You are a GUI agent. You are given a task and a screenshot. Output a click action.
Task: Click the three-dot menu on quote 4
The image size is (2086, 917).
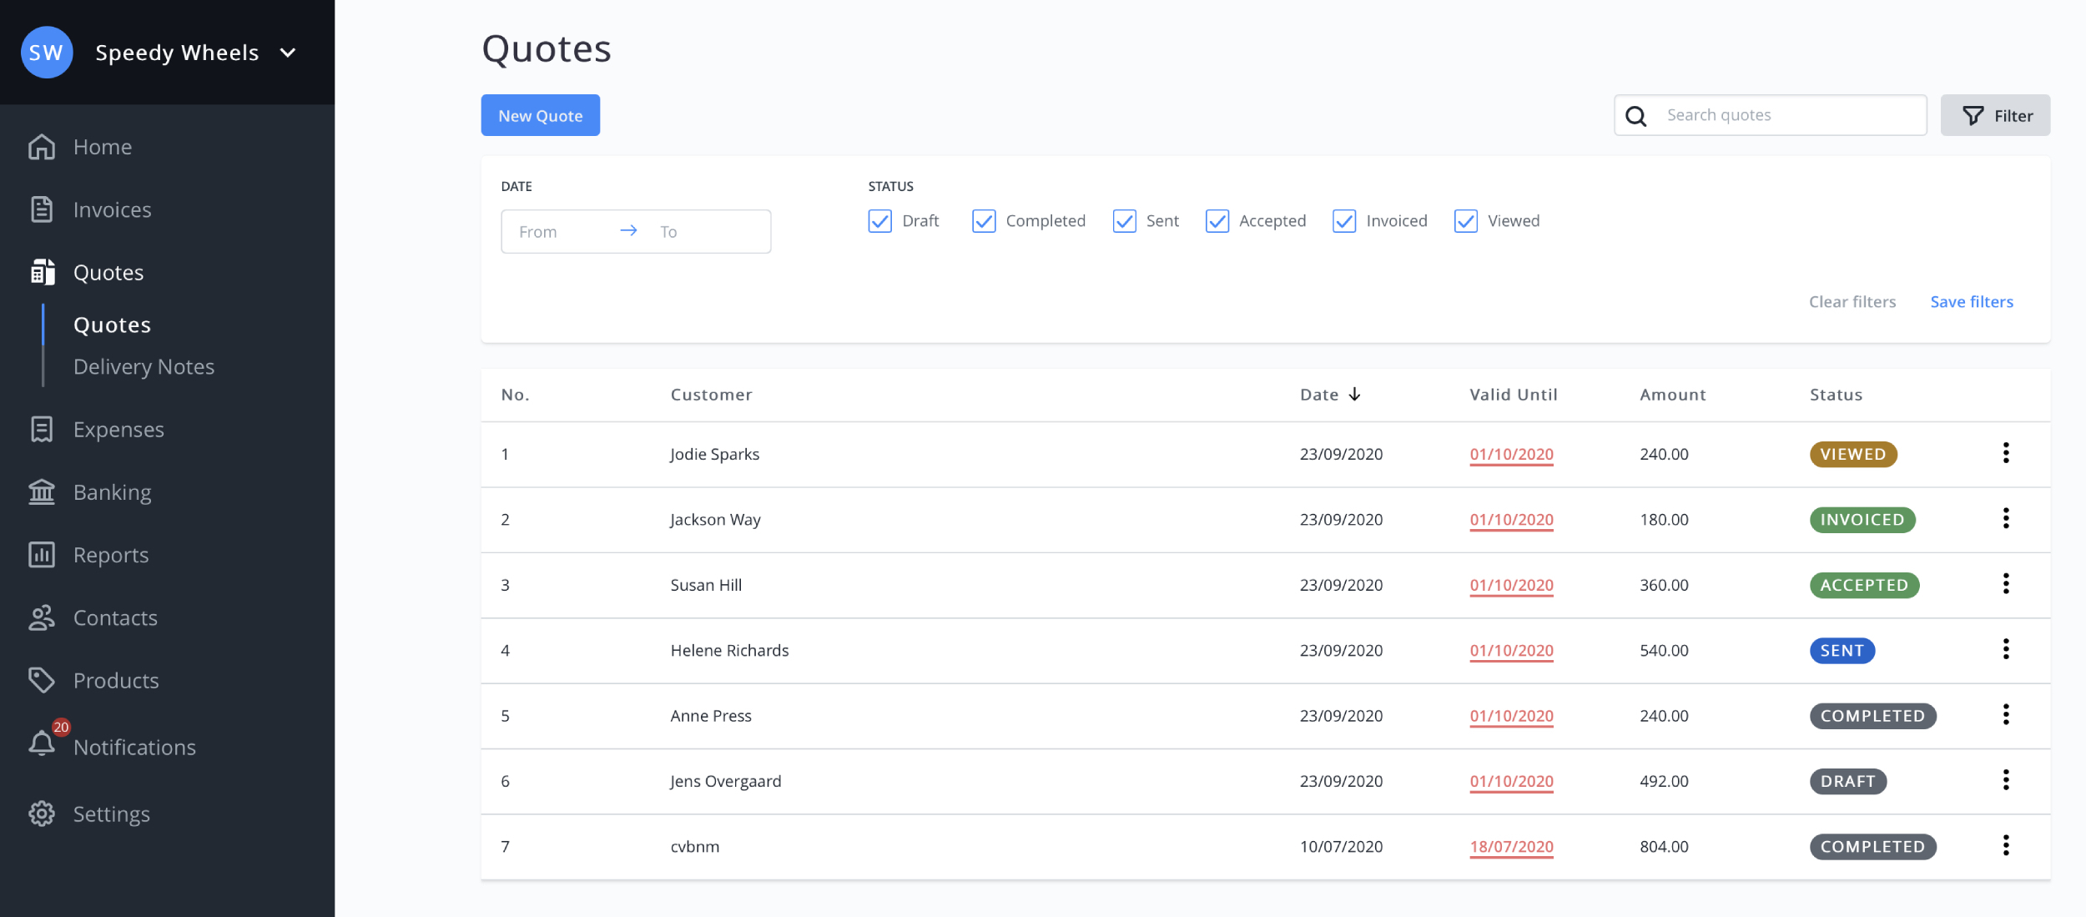coord(2008,649)
